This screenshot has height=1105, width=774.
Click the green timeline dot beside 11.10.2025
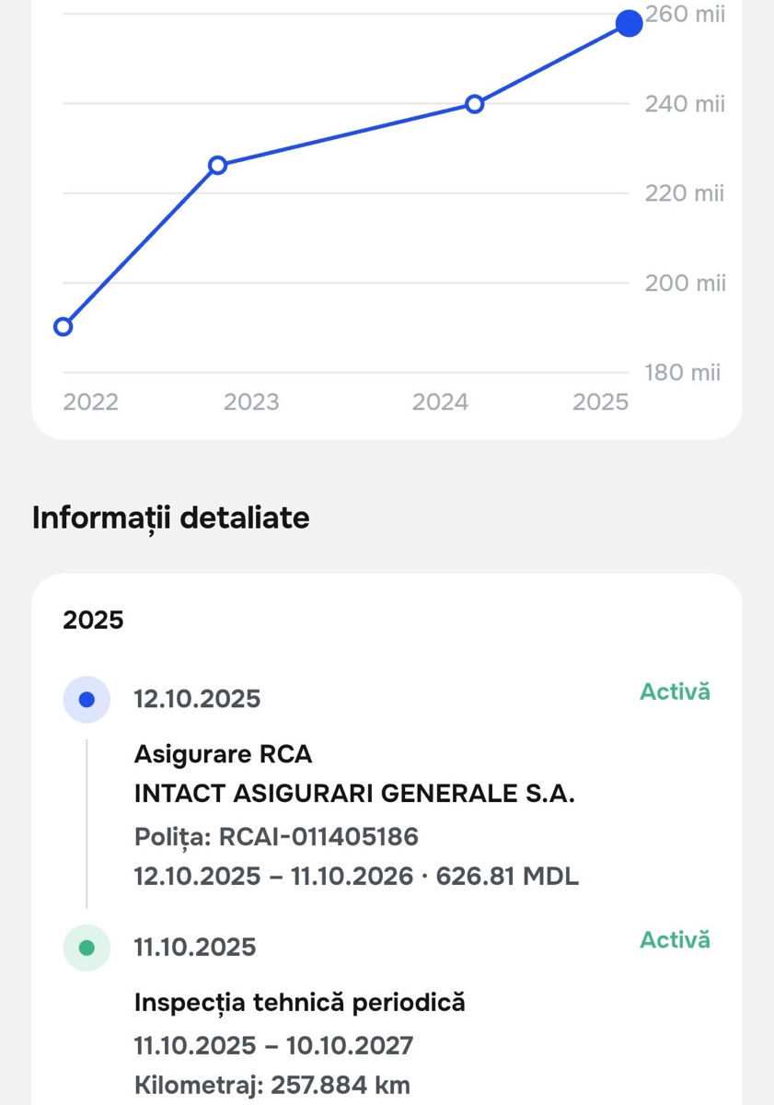[87, 948]
